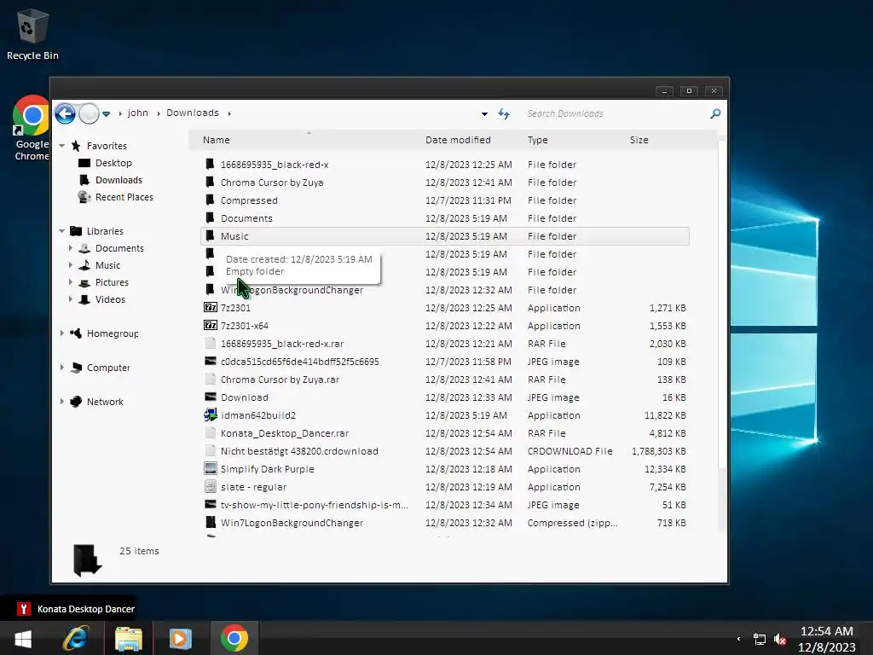The width and height of the screenshot is (873, 655).
Task: Open the recent locations dropdown arrow
Action: click(x=106, y=113)
